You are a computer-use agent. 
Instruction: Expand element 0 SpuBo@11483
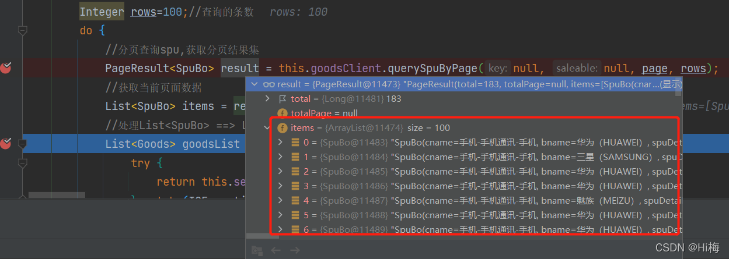281,143
